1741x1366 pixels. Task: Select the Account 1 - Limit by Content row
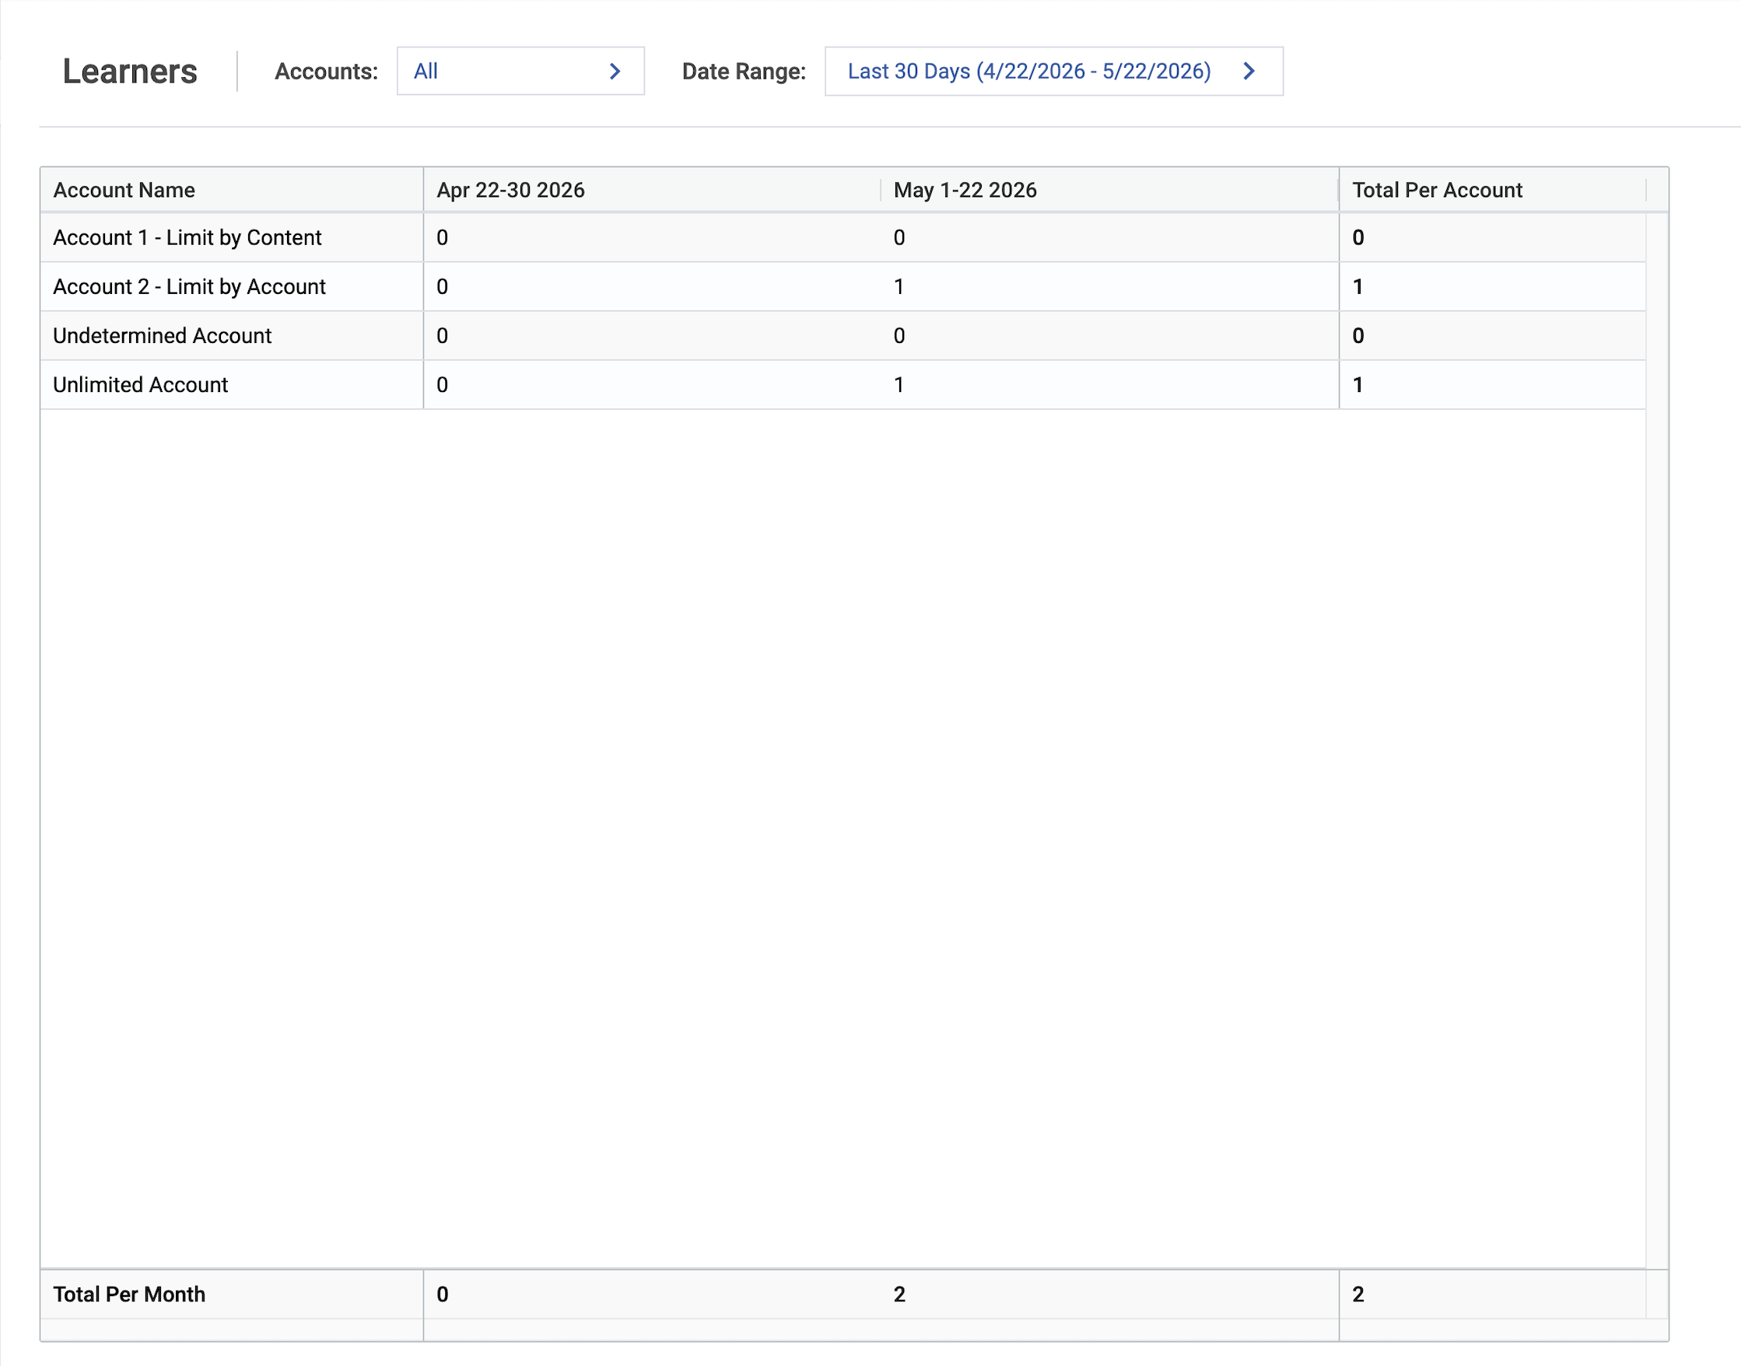pos(843,237)
